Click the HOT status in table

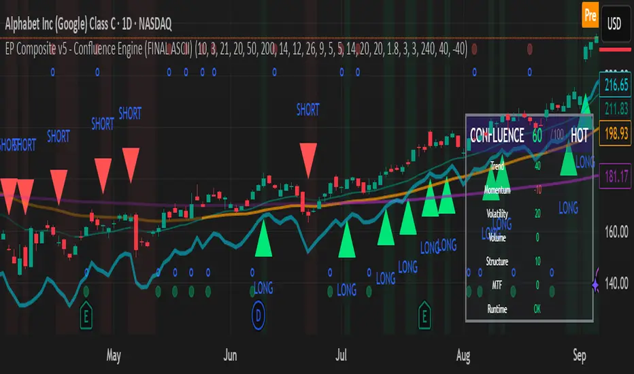[x=579, y=135]
